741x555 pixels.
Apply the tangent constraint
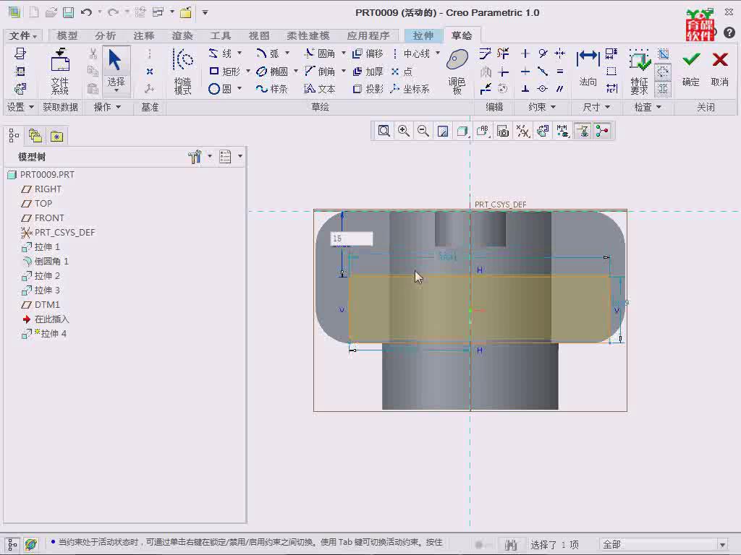543,53
